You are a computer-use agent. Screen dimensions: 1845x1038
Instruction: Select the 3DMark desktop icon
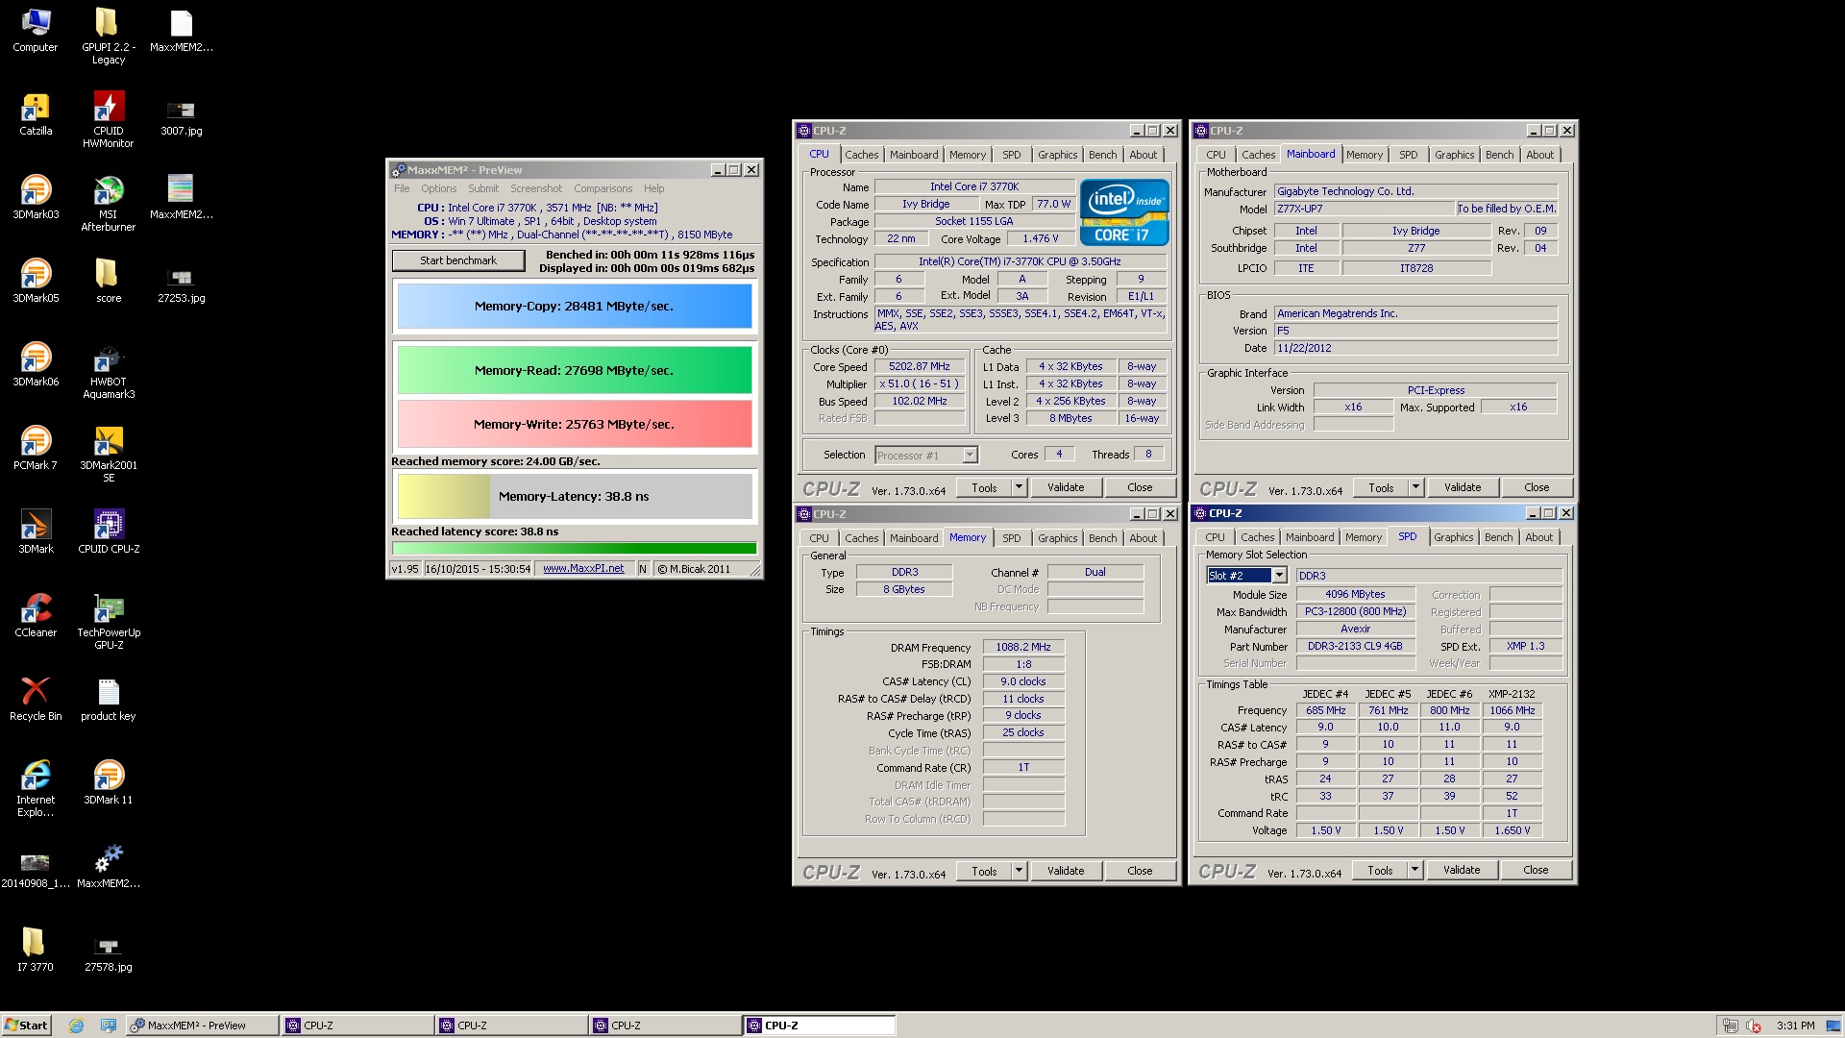36,531
